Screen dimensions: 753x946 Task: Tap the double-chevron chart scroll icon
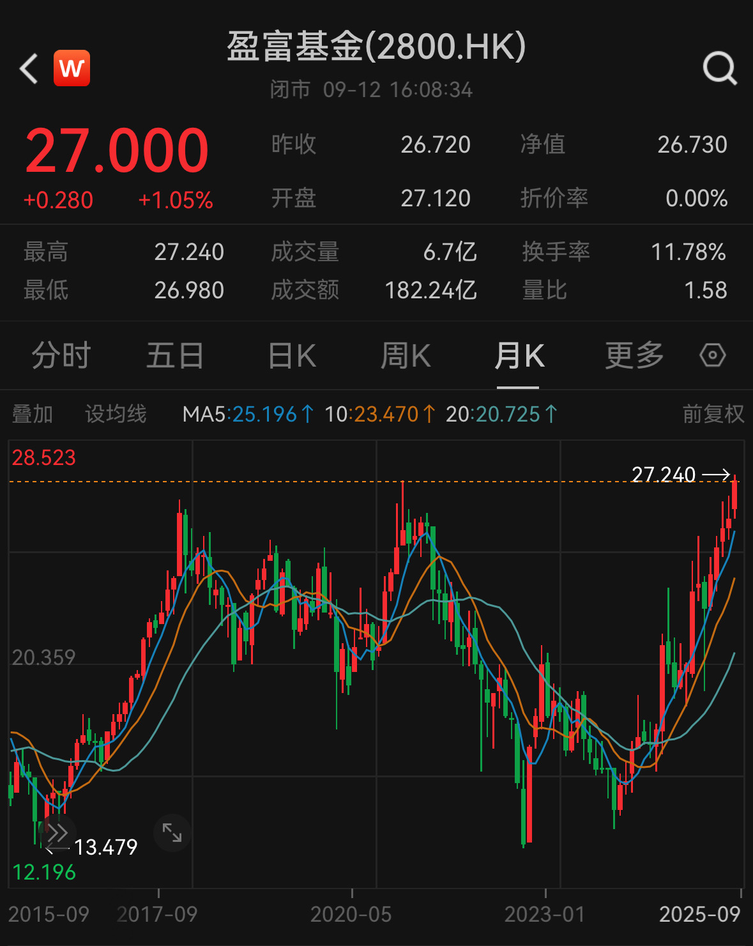57,833
